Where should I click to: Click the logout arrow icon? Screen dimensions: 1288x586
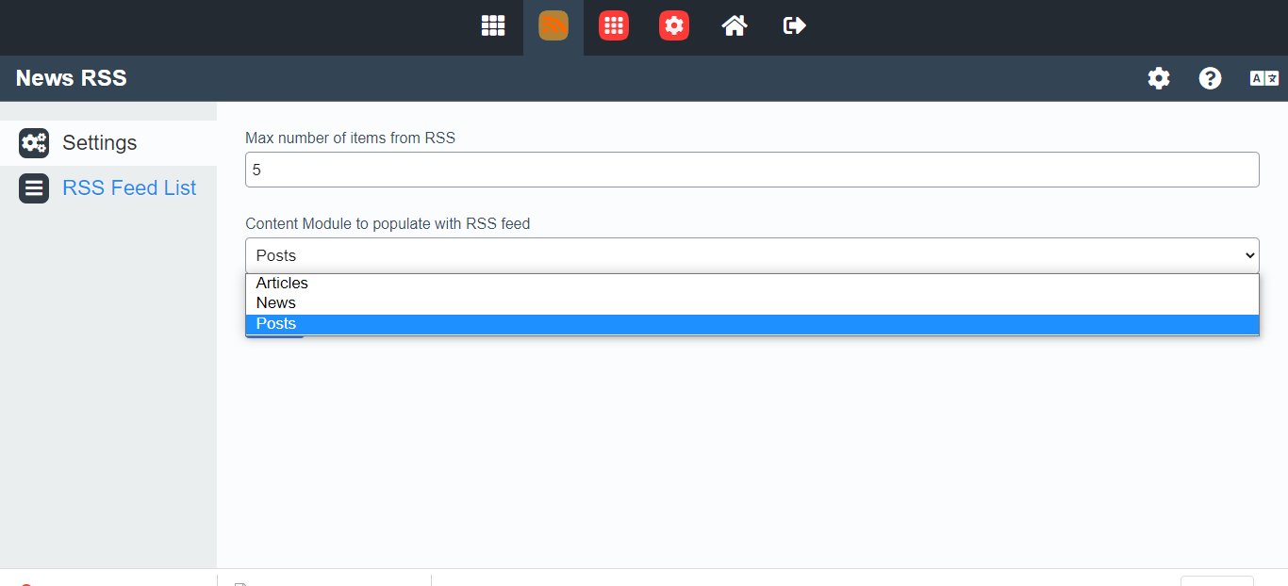point(795,25)
